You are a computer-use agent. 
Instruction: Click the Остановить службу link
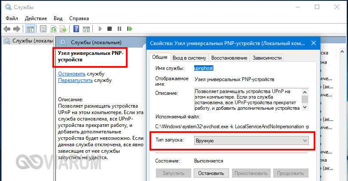[72, 74]
